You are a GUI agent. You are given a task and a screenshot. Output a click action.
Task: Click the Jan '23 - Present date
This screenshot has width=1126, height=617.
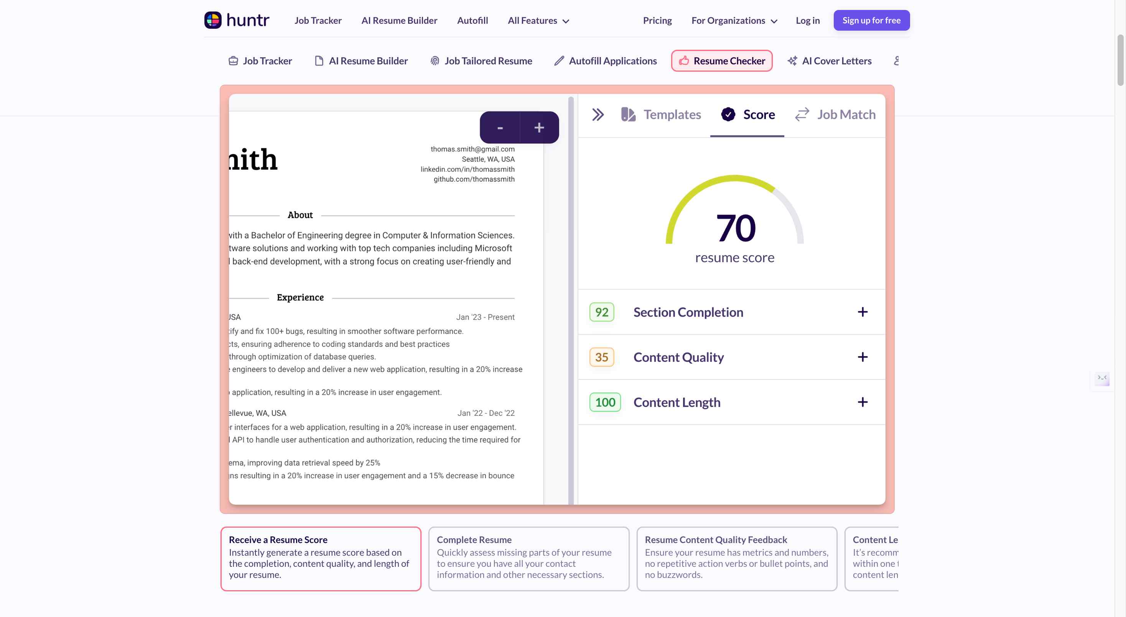(485, 317)
